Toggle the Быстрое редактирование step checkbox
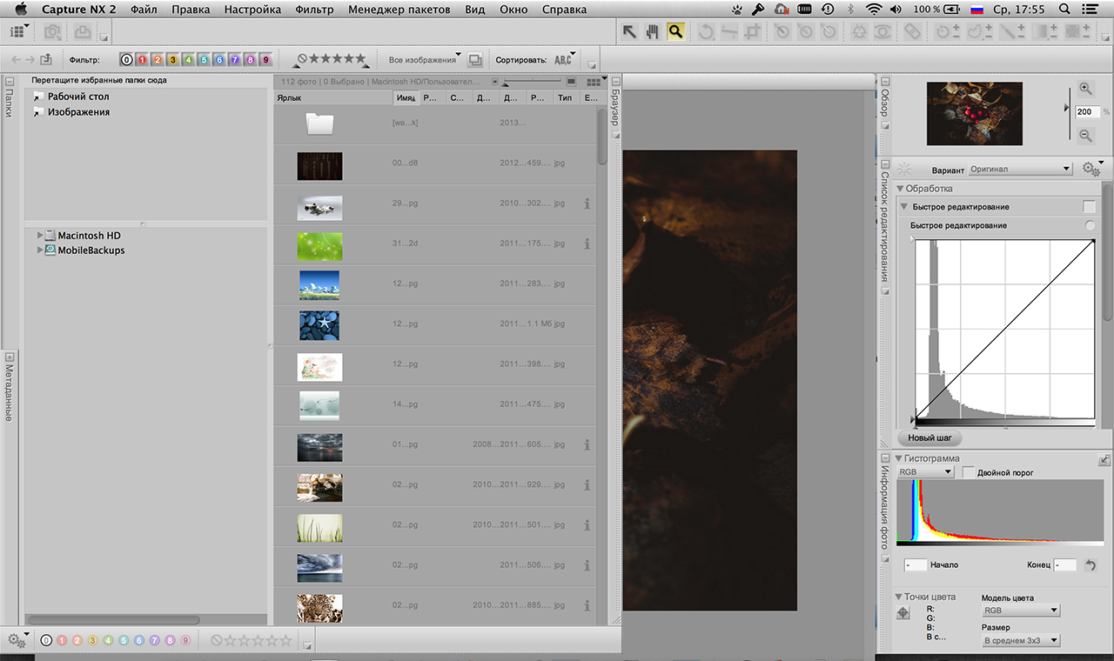 (x=1089, y=207)
